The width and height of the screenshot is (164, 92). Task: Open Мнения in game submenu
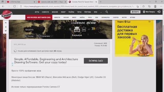point(66,17)
